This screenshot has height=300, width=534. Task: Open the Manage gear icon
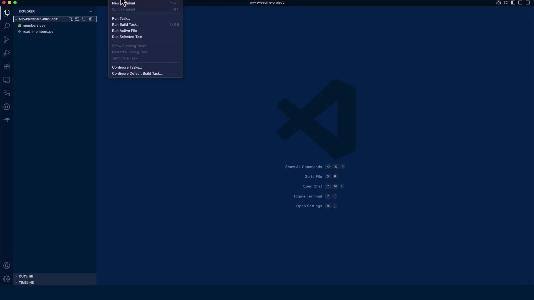point(7,279)
